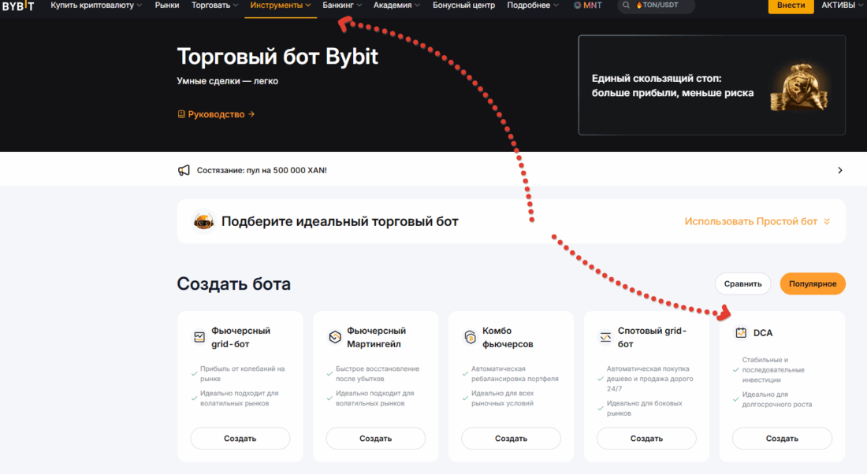Click the MNT token icon
The height and width of the screenshot is (474, 867).
tap(577, 5)
